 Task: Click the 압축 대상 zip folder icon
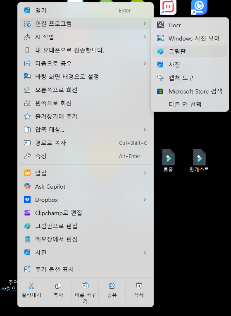pos(27,129)
